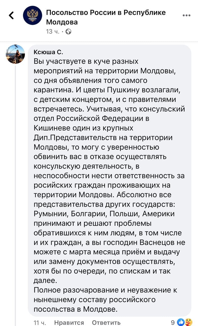Open Ксюша С. profile photo
Screen dimensions: 198x326
15,54
